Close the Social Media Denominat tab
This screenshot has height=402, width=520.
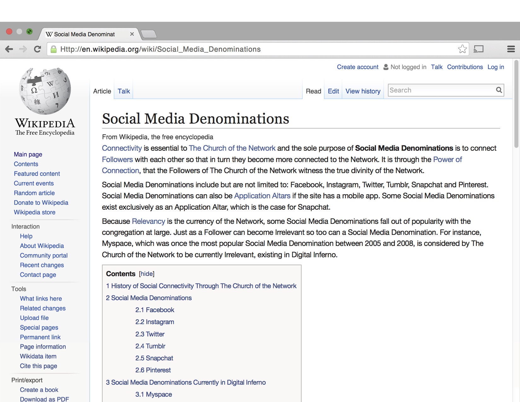[x=132, y=34]
